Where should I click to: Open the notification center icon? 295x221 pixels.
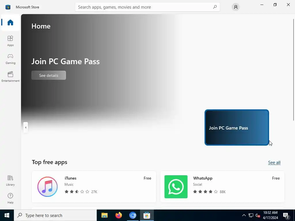(286, 216)
